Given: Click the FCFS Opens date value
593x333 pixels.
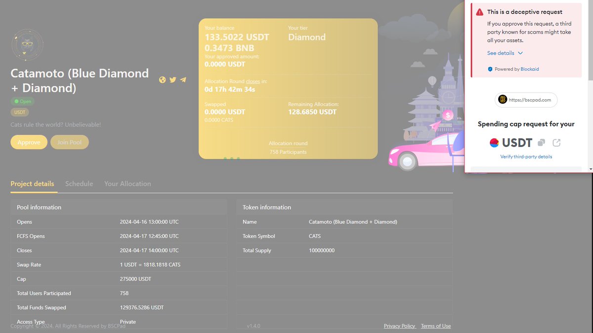Looking at the screenshot, I should (149, 236).
